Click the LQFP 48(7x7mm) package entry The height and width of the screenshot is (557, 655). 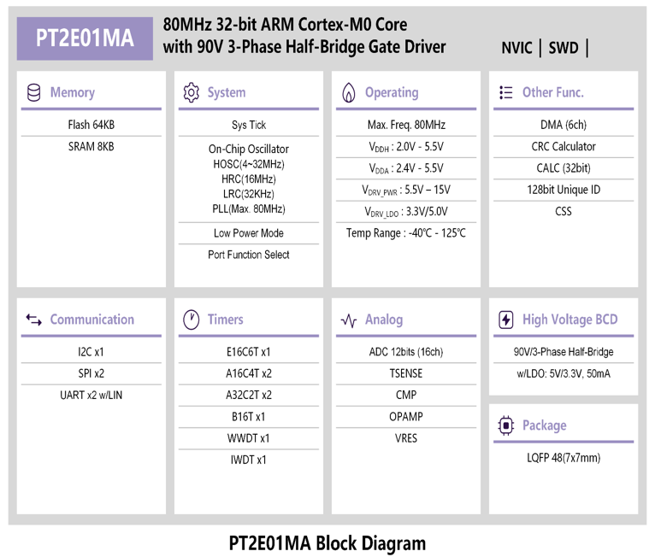point(564,458)
